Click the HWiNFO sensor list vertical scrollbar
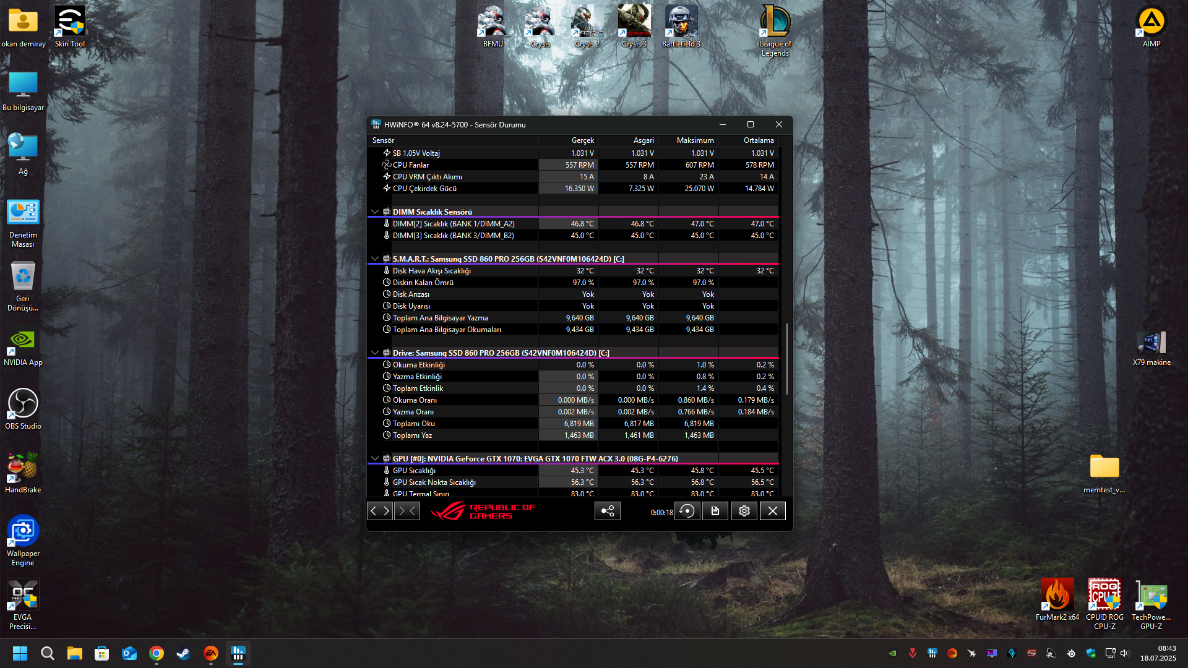Screen dimensions: 1188x668 (x=787, y=359)
